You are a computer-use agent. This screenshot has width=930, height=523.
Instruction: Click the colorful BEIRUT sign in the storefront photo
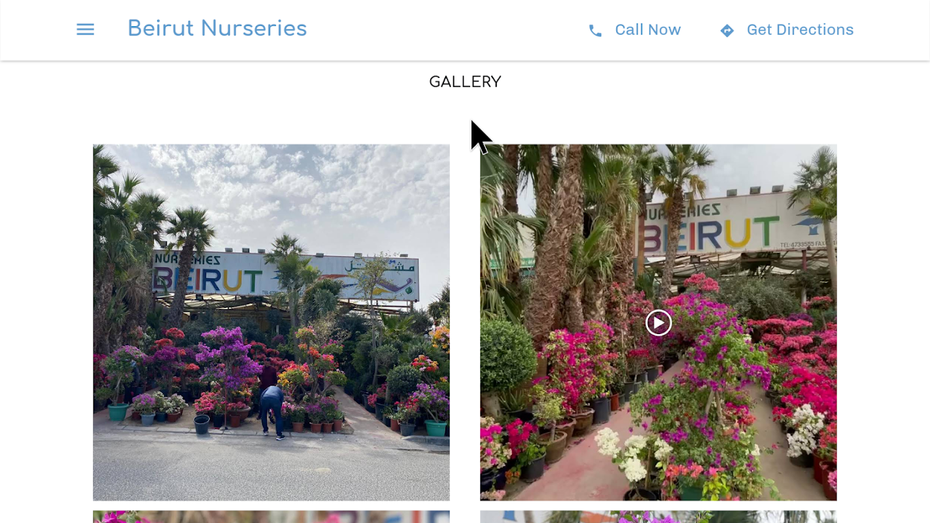click(208, 280)
